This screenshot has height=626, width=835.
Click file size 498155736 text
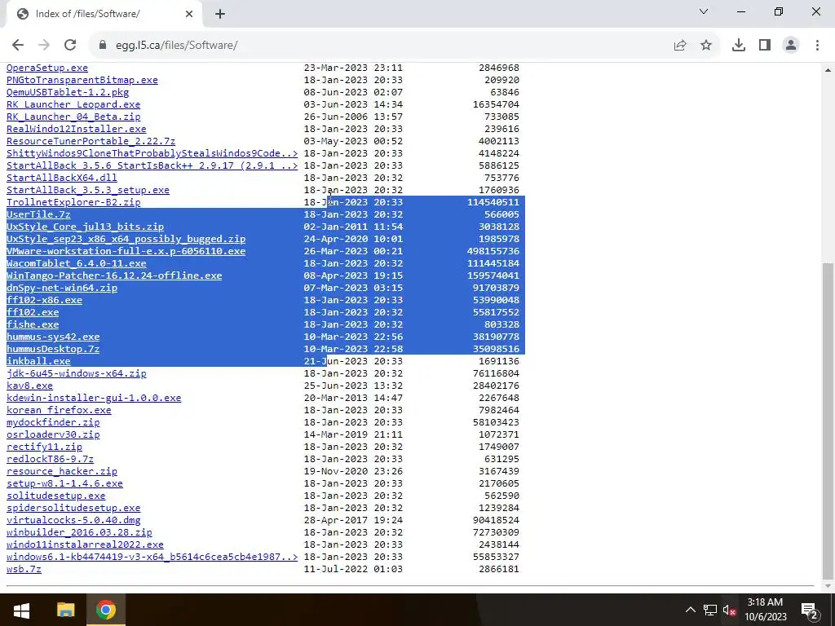tap(493, 251)
